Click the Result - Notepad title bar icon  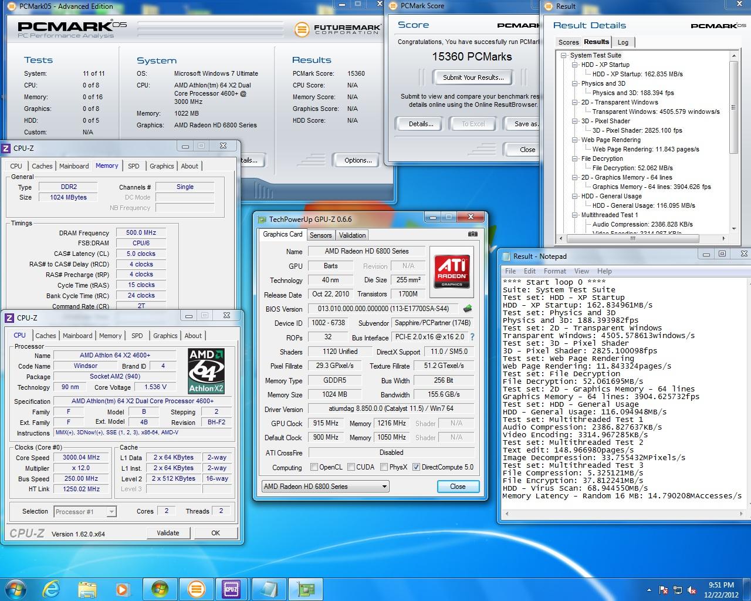tap(506, 256)
